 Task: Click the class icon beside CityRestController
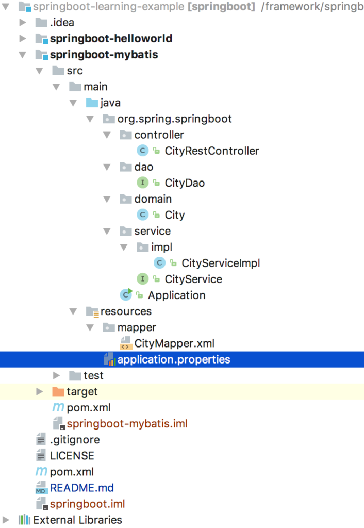coord(142,151)
